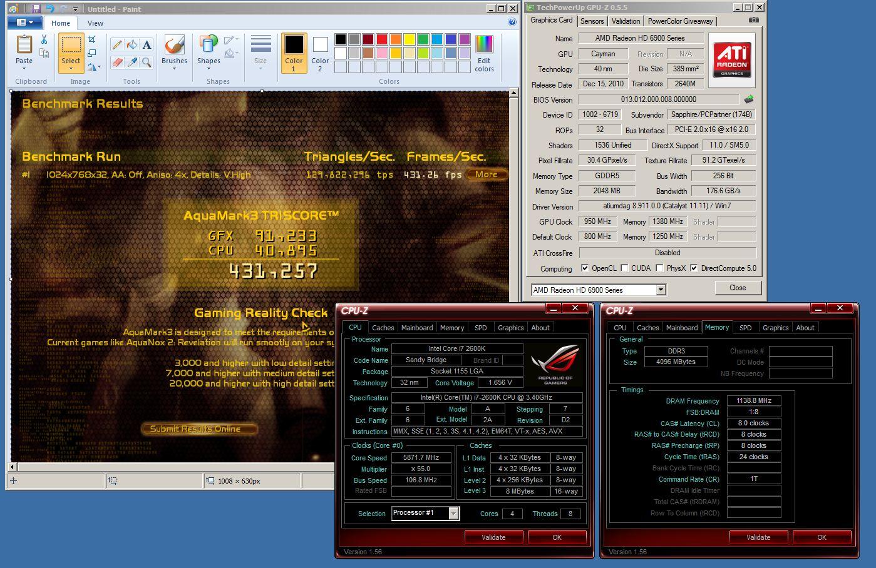
Task: Expand the Brushes dropdown arrow
Action: tap(174, 68)
